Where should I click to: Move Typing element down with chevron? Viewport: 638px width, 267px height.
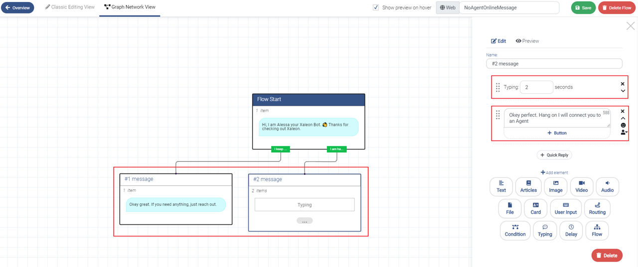pyautogui.click(x=623, y=91)
